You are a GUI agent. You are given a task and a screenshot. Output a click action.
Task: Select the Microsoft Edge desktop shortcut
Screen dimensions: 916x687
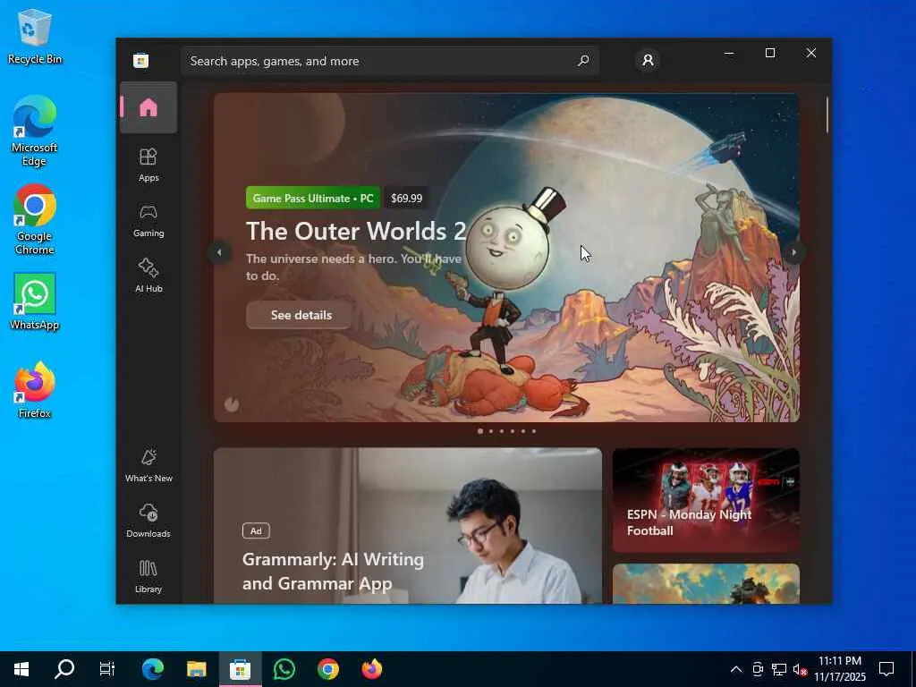[x=35, y=131]
